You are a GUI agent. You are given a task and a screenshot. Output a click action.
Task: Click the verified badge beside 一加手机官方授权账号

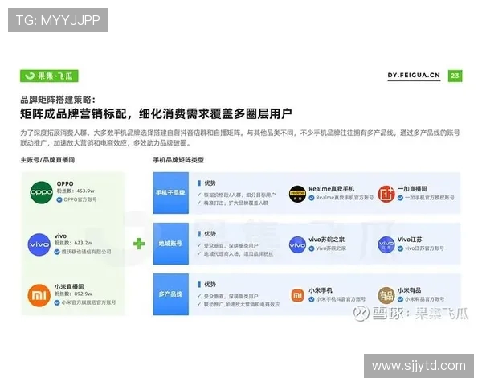(x=400, y=198)
